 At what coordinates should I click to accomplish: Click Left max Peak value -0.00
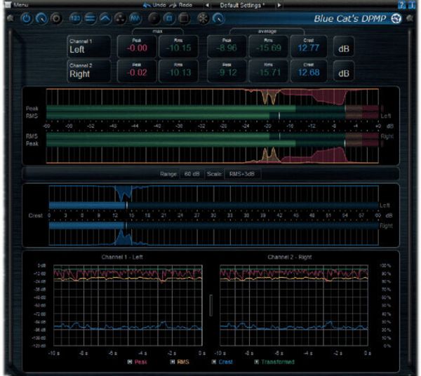[x=137, y=46]
